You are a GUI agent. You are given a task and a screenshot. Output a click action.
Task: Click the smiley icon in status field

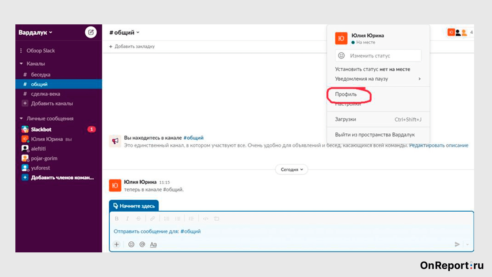[341, 56]
